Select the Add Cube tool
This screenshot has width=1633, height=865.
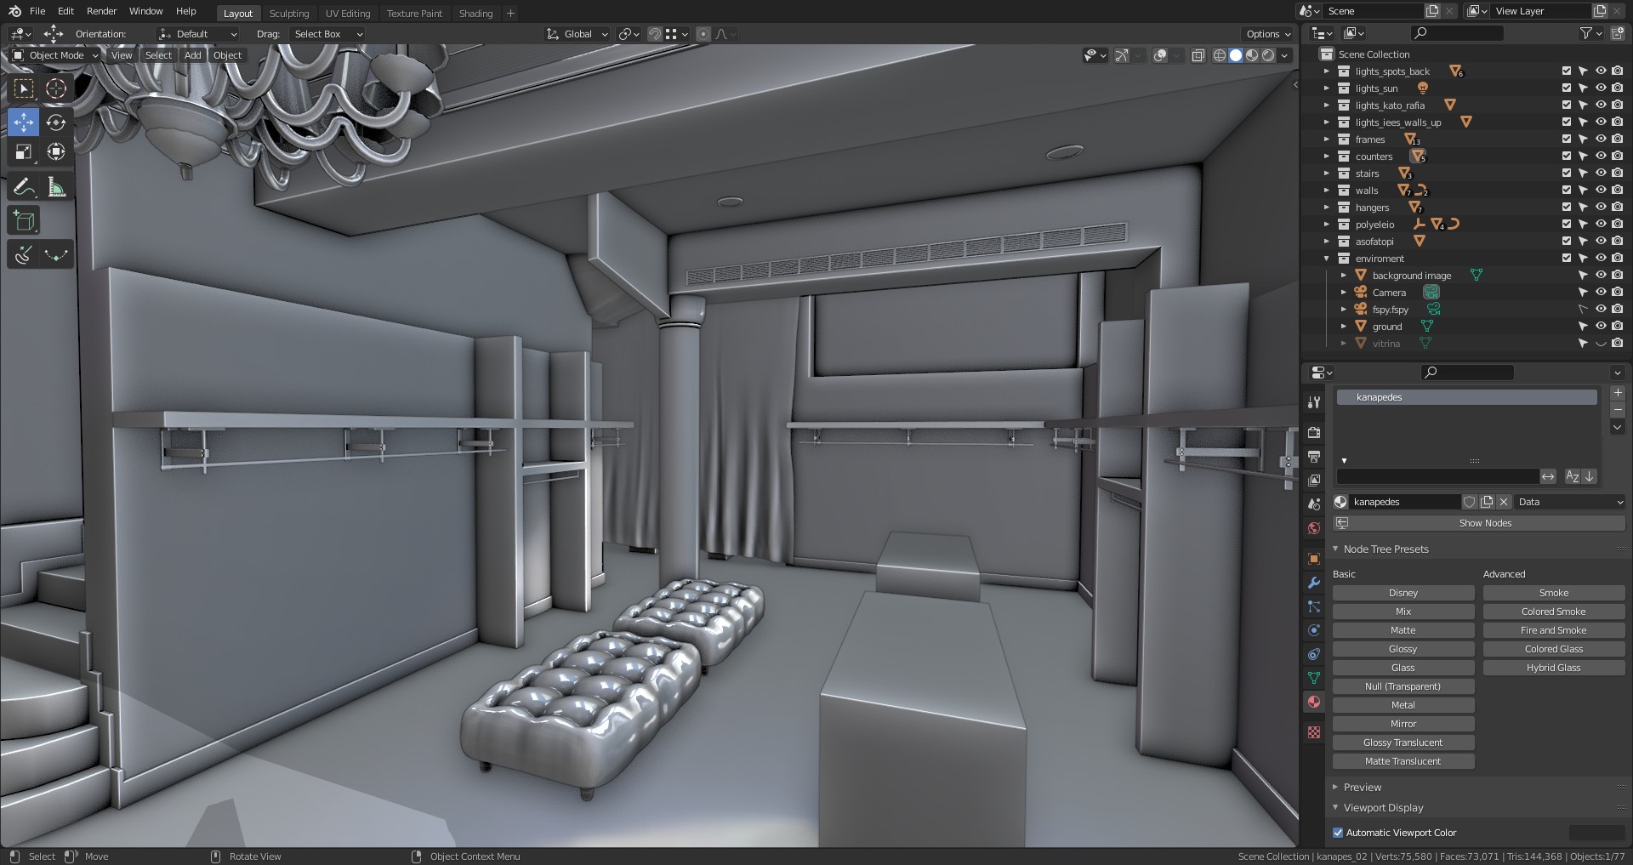[24, 221]
